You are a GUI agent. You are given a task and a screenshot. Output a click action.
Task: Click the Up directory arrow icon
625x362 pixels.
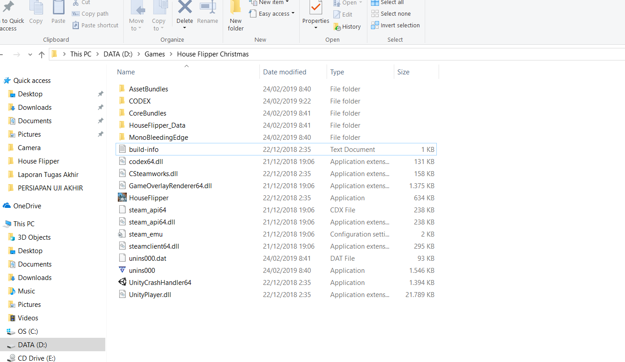point(42,54)
